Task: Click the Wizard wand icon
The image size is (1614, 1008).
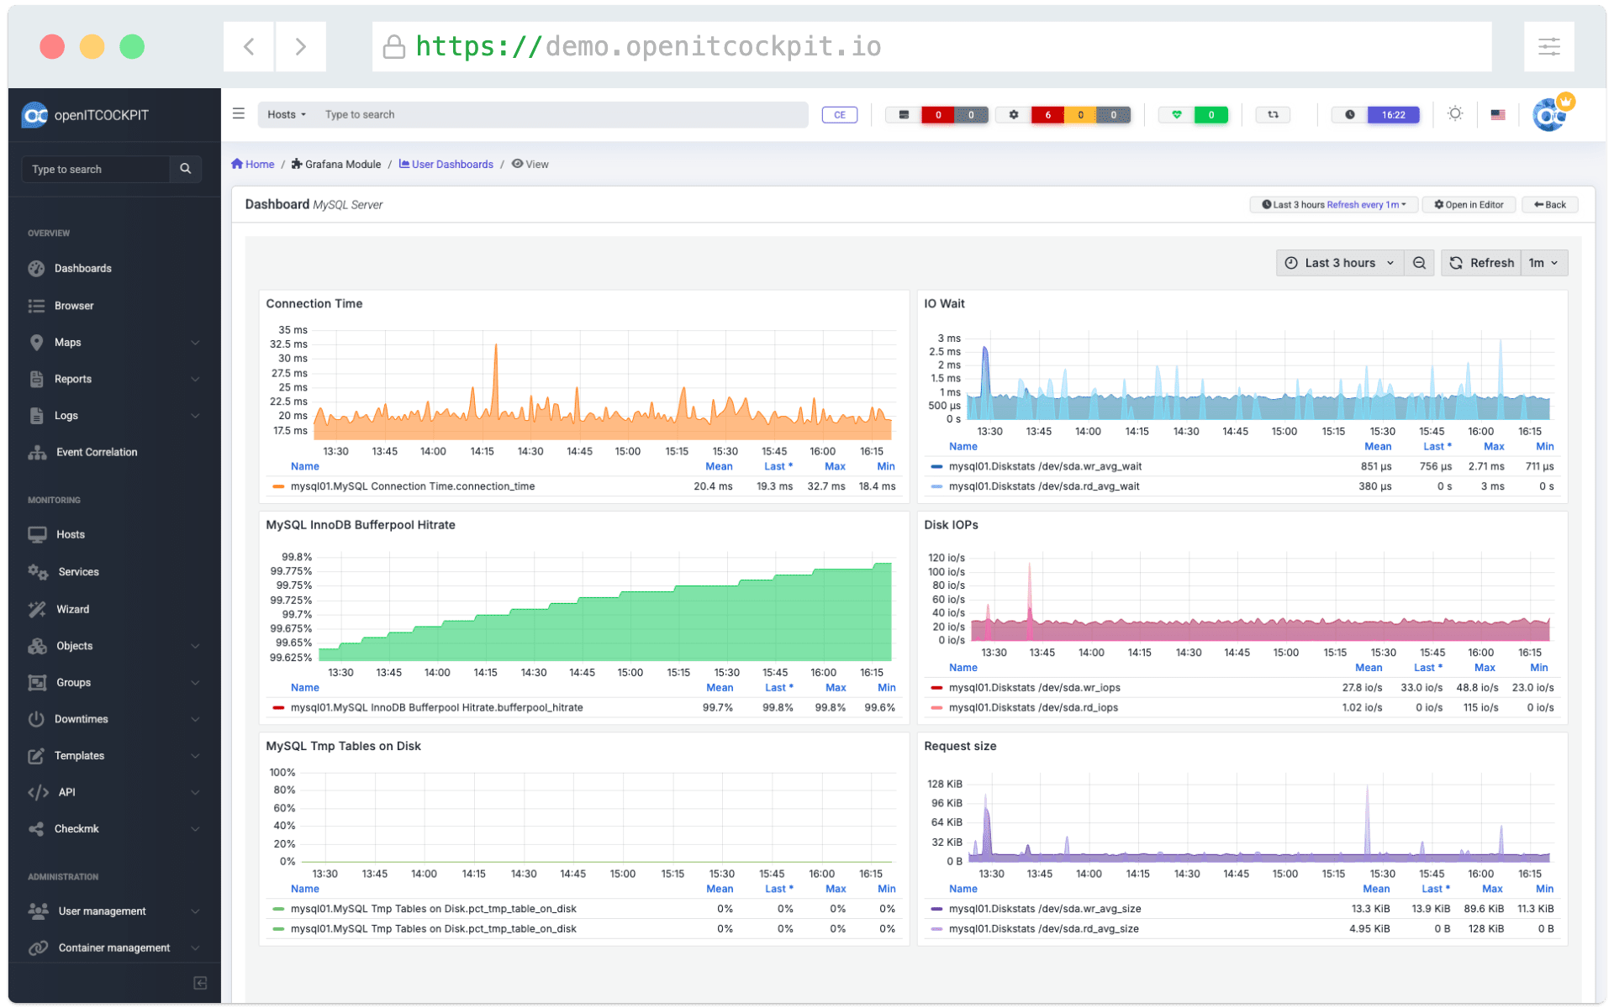Action: click(x=37, y=609)
